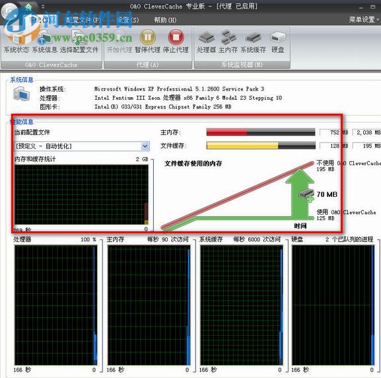Open the 配置文件(P) menu
The width and height of the screenshot is (381, 378).
click(83, 20)
